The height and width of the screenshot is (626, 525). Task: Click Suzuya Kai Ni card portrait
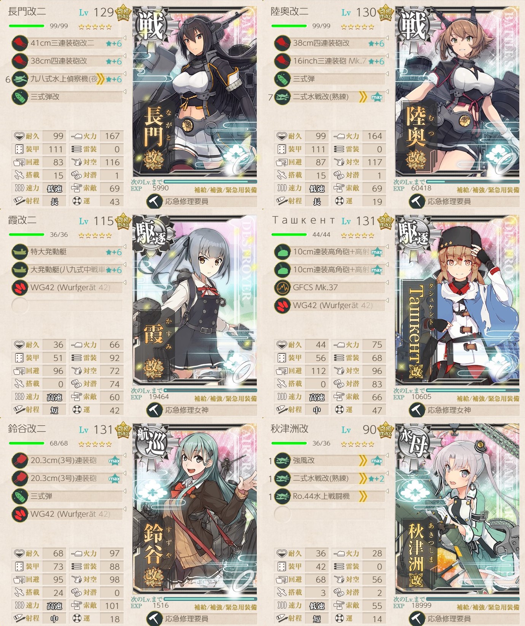pyautogui.click(x=195, y=509)
